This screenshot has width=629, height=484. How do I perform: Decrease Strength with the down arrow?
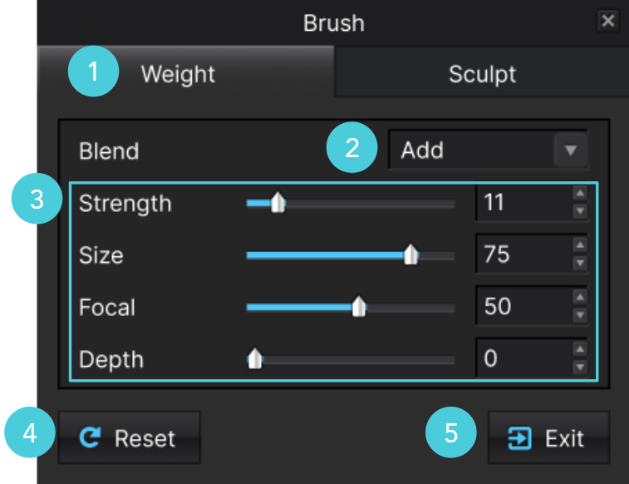tap(580, 210)
